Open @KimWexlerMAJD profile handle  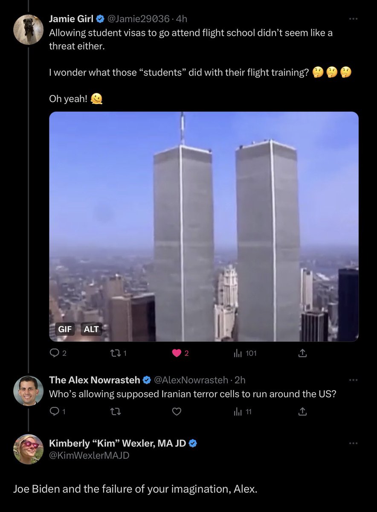[x=89, y=455]
